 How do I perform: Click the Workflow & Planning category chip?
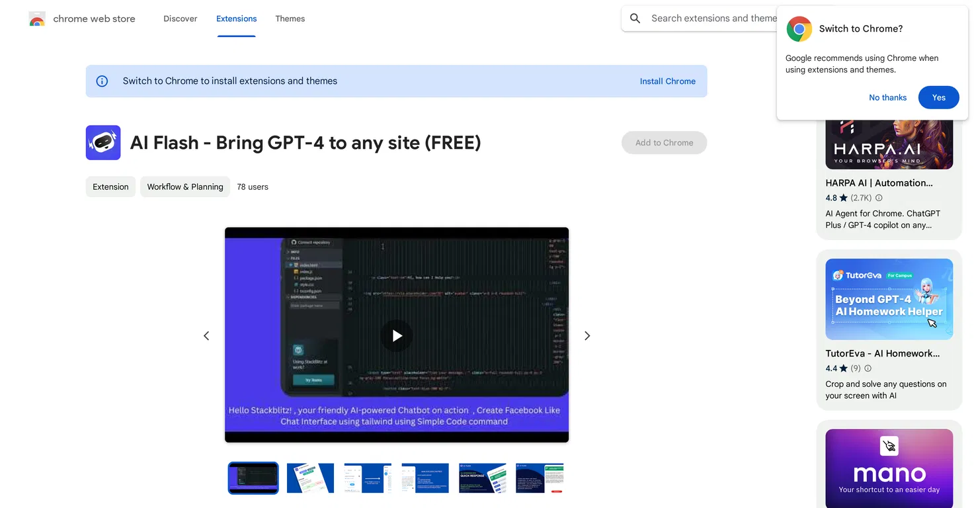pyautogui.click(x=185, y=187)
